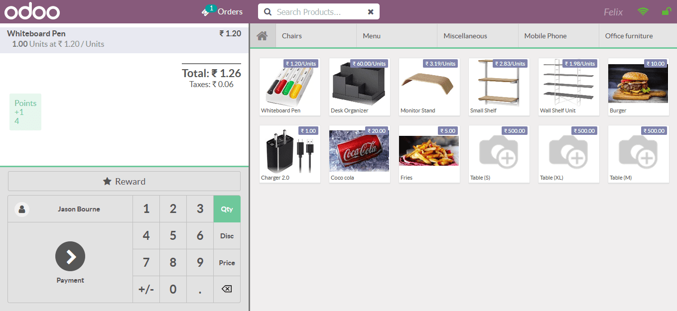The width and height of the screenshot is (677, 311).
Task: Go to the Home category icon
Action: click(x=263, y=36)
